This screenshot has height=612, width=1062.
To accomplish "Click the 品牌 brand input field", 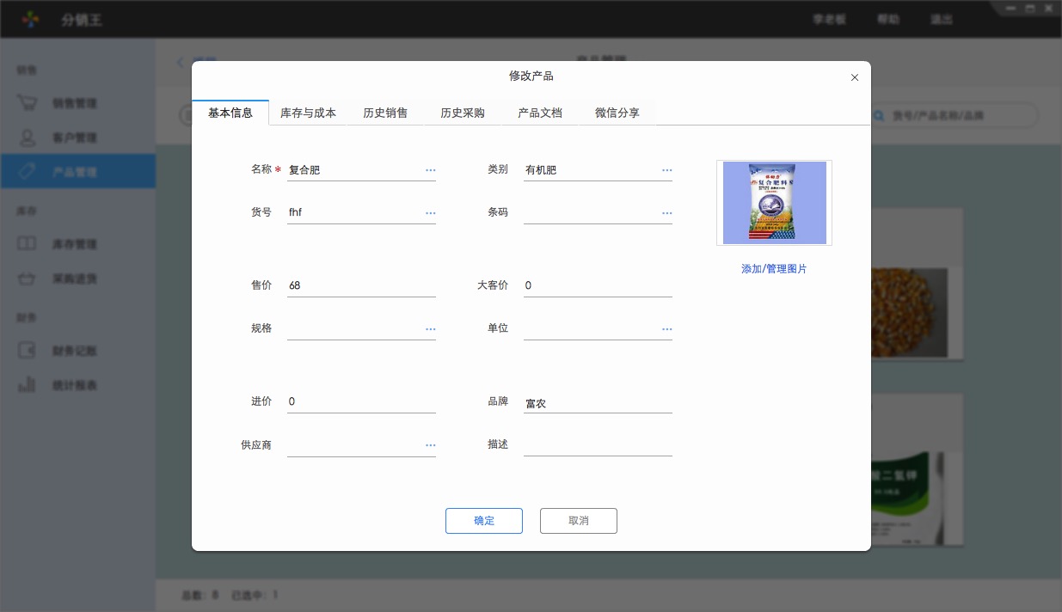I will coord(598,402).
